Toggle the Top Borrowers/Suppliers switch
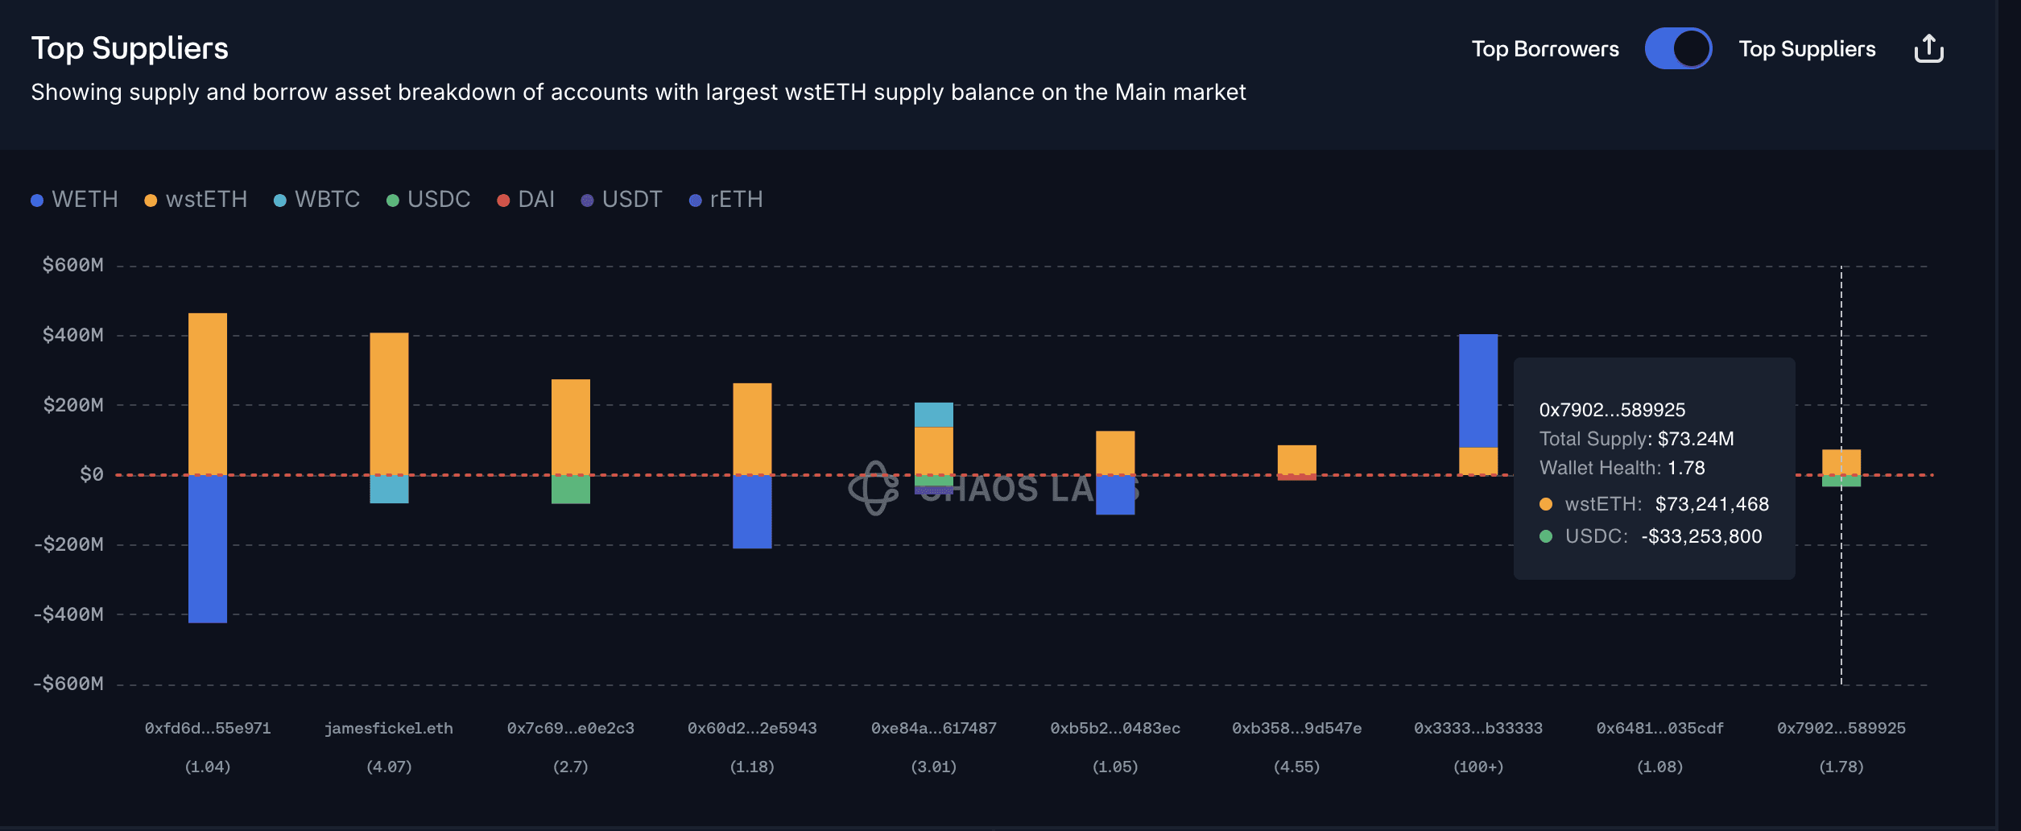Screen dimensions: 2021x831 (1678, 49)
